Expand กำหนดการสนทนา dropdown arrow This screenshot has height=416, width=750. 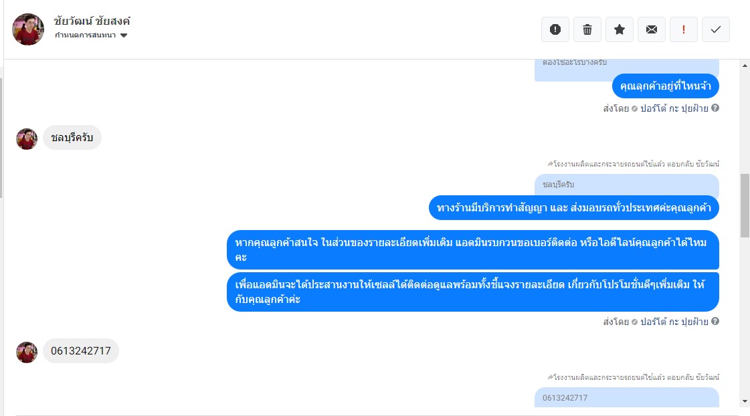pyautogui.click(x=124, y=35)
